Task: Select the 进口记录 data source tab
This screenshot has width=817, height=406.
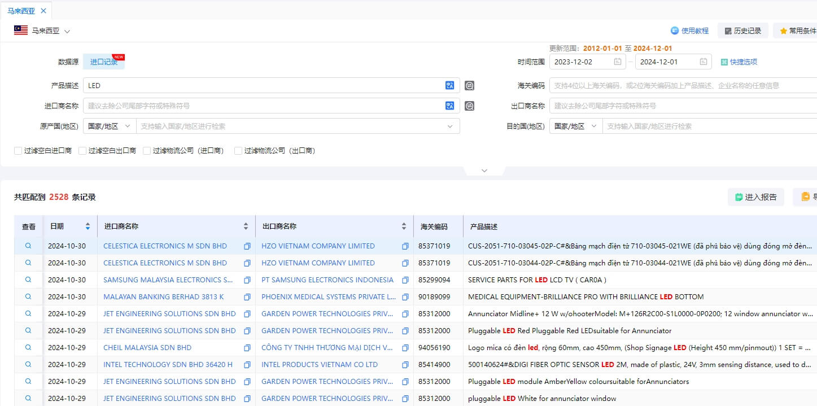Action: pos(104,62)
